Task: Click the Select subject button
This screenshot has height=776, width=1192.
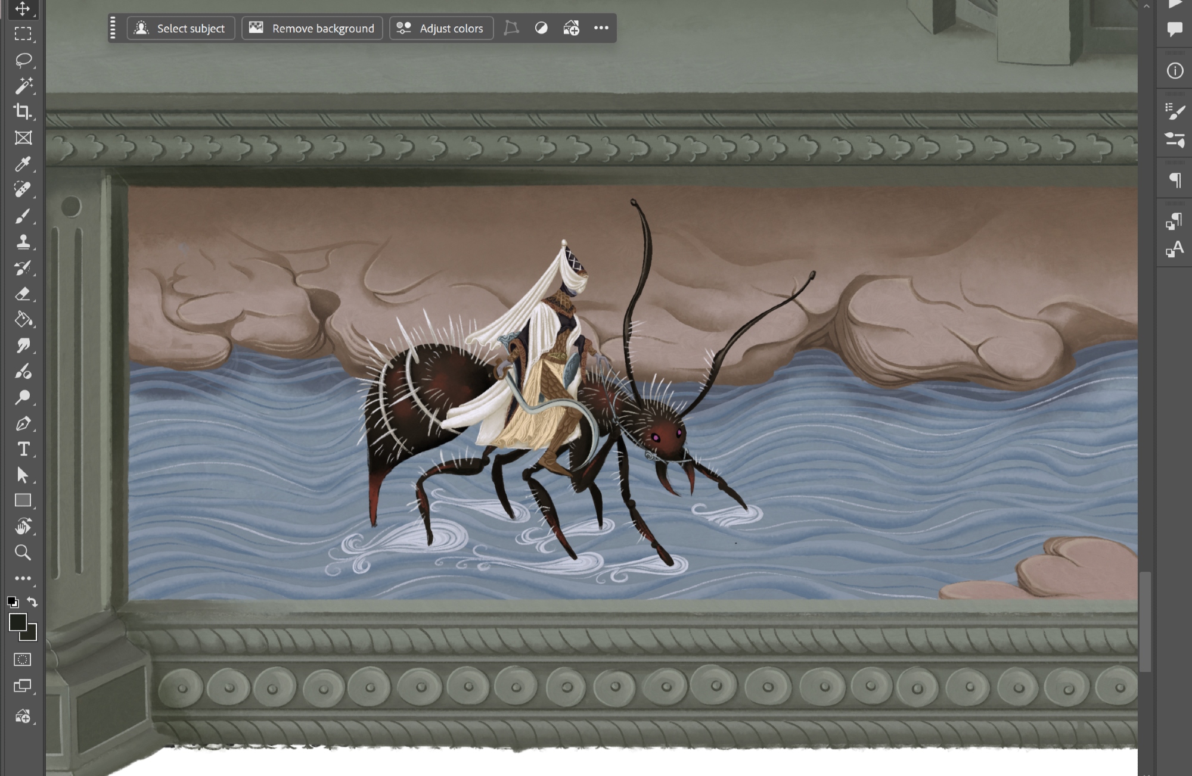Action: [x=181, y=28]
